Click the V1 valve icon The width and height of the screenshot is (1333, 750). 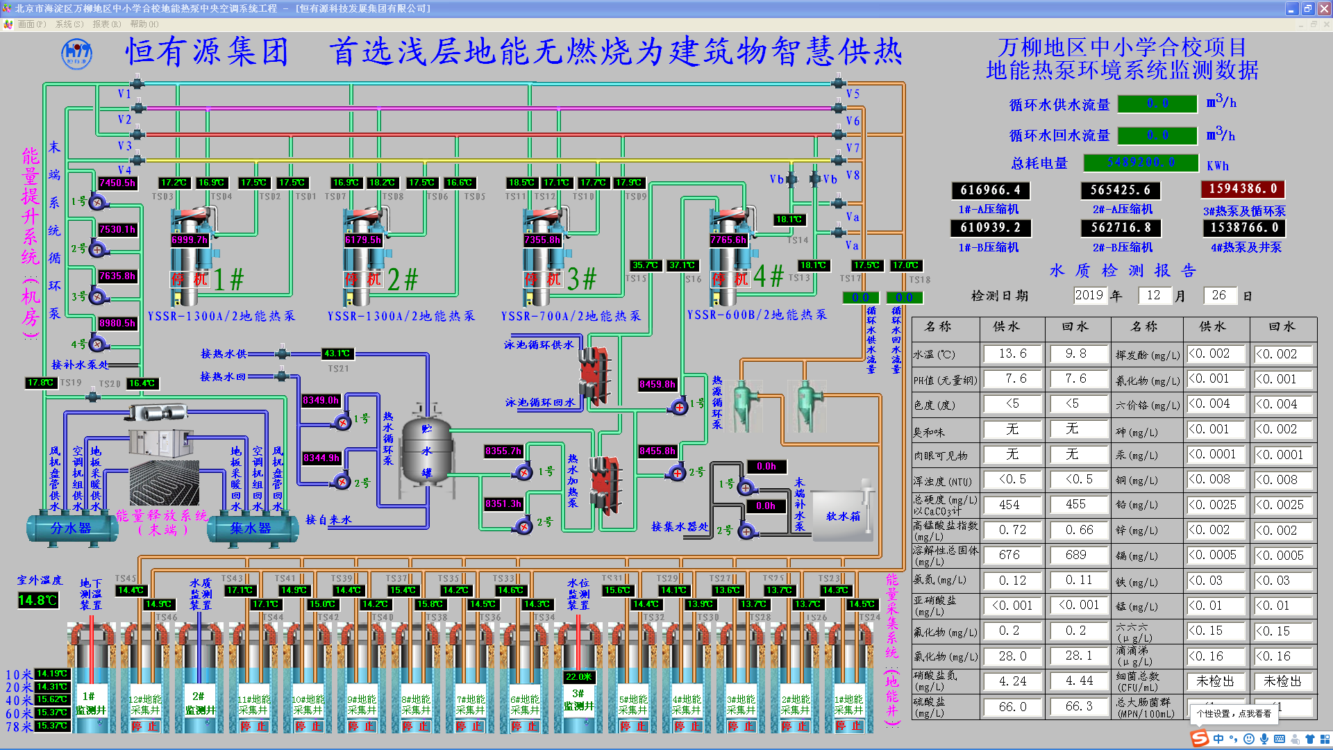pos(137,83)
